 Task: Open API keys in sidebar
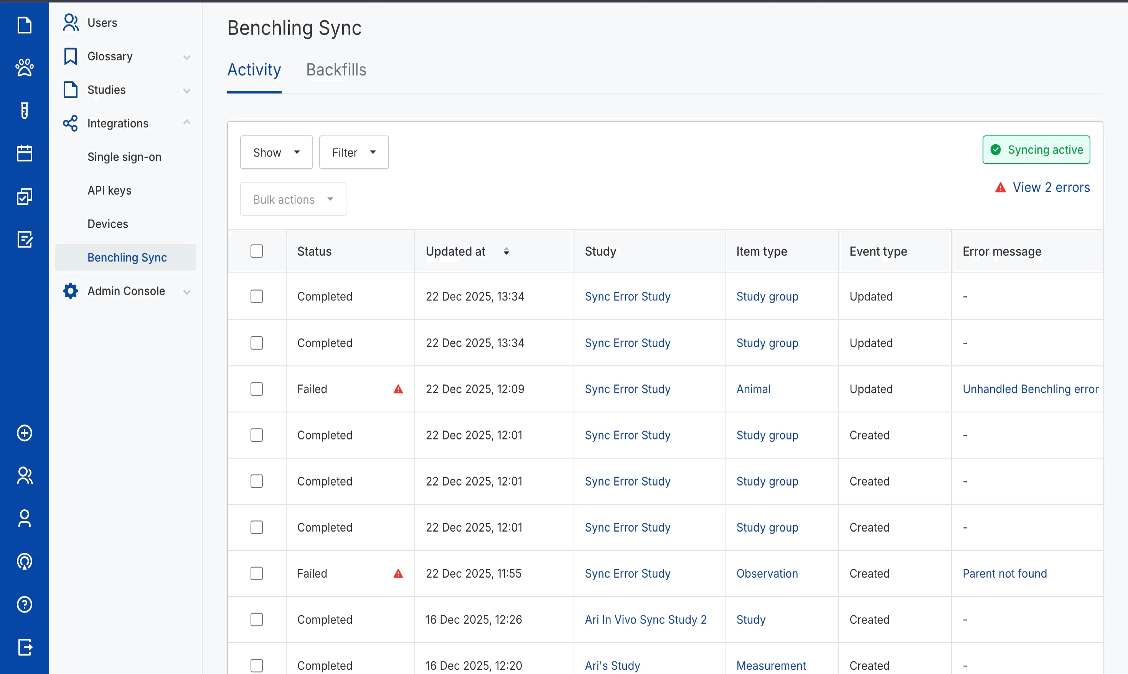click(109, 190)
